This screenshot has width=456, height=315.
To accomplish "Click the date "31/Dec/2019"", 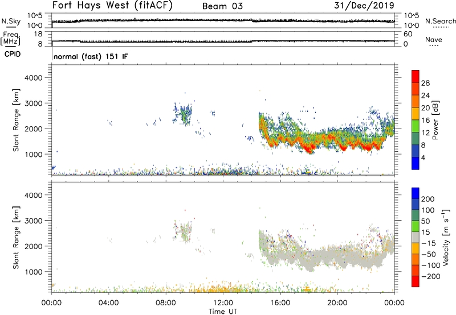I will click(x=364, y=6).
